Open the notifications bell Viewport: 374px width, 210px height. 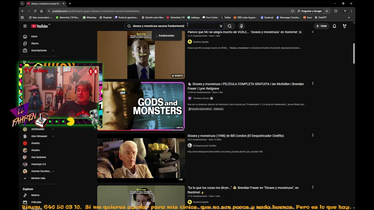(x=335, y=26)
